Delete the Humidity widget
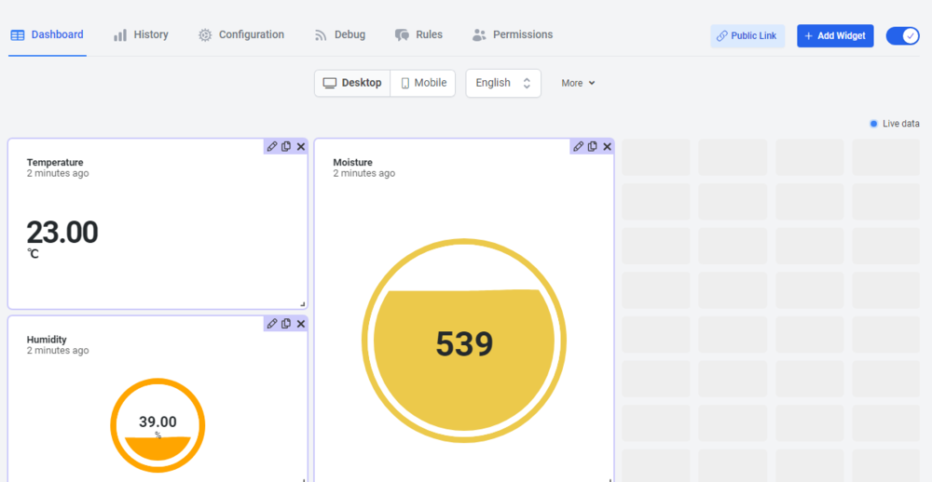The width and height of the screenshot is (932, 482). [301, 323]
